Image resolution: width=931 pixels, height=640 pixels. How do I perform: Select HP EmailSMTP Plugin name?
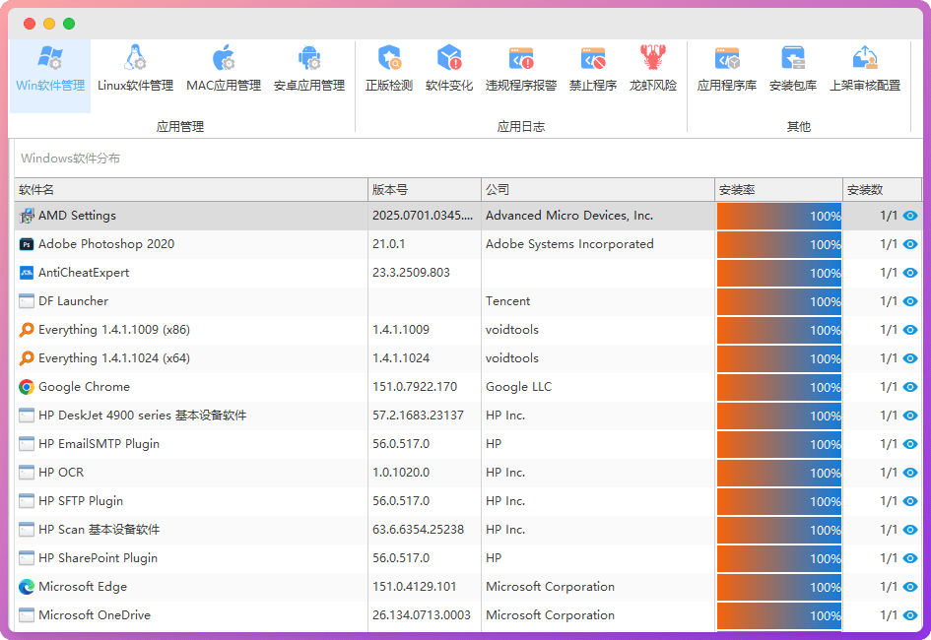pyautogui.click(x=100, y=444)
